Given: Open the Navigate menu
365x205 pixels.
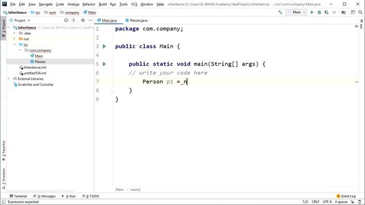Looking at the screenshot, I should [46, 4].
